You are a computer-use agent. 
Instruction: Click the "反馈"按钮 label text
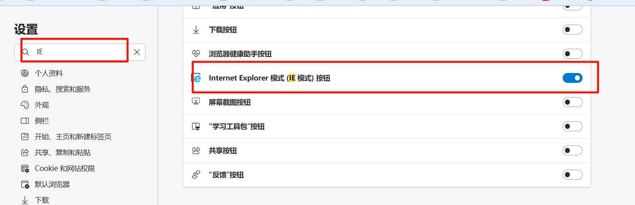227,175
